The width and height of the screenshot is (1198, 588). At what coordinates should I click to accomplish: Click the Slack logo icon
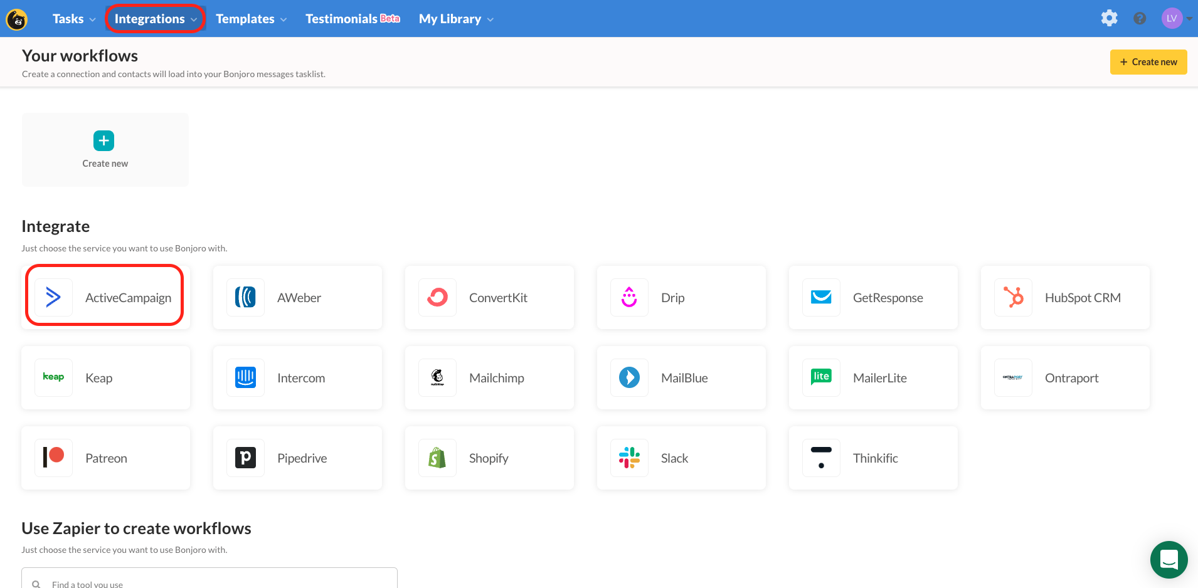(629, 458)
